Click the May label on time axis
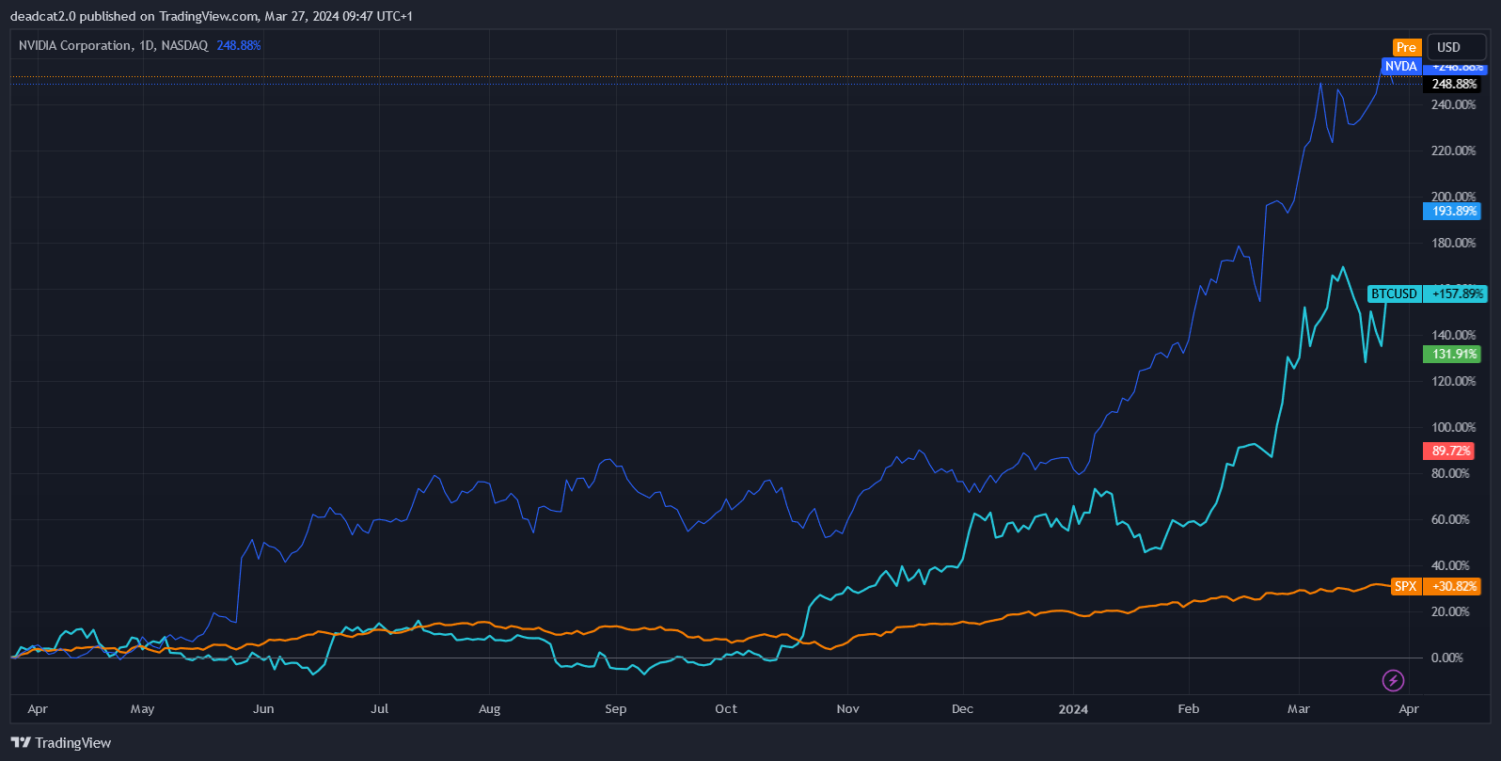This screenshot has height=761, width=1501. pyautogui.click(x=142, y=709)
